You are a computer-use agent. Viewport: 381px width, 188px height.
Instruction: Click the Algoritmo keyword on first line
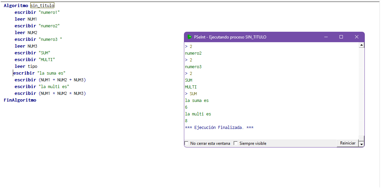point(16,6)
